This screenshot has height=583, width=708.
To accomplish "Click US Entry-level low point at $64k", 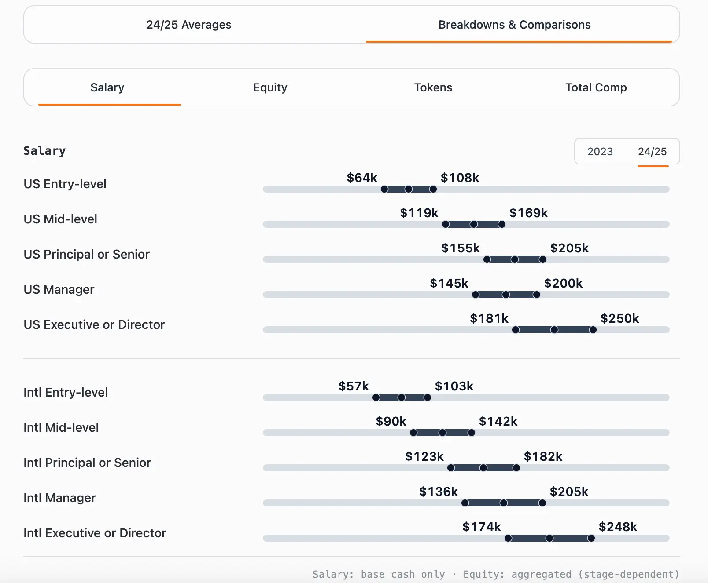I will [384, 189].
